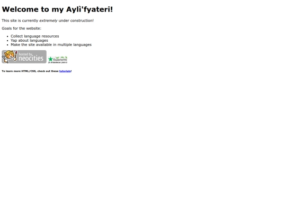
Task: Click the Esperanto green star badge
Action: point(58,60)
